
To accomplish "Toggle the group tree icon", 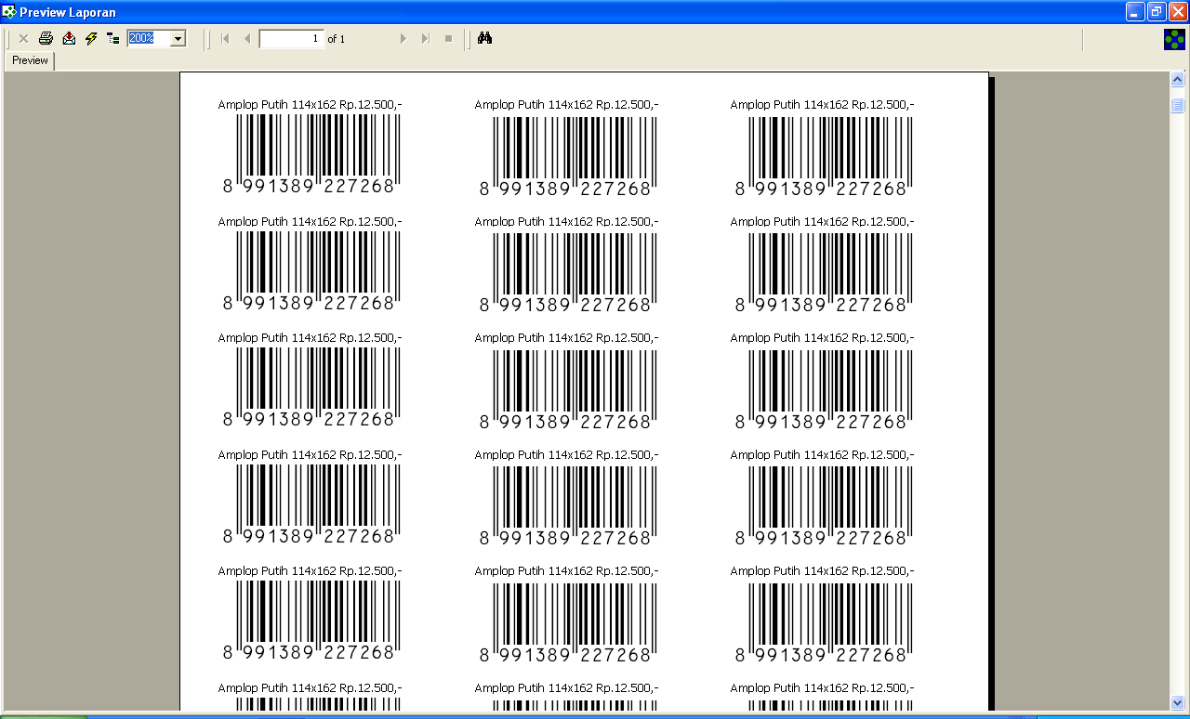I will [x=113, y=38].
